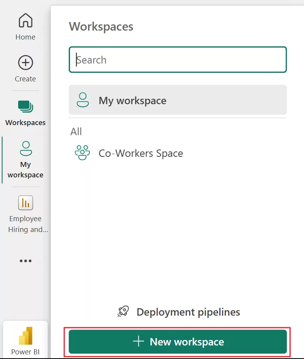
Task: Select My workspace in the Workspaces list
Action: coord(178,100)
